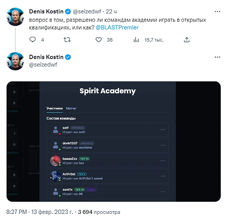Like the first tweet with the heart icon
This screenshot has height=222, width=227.
99,40
